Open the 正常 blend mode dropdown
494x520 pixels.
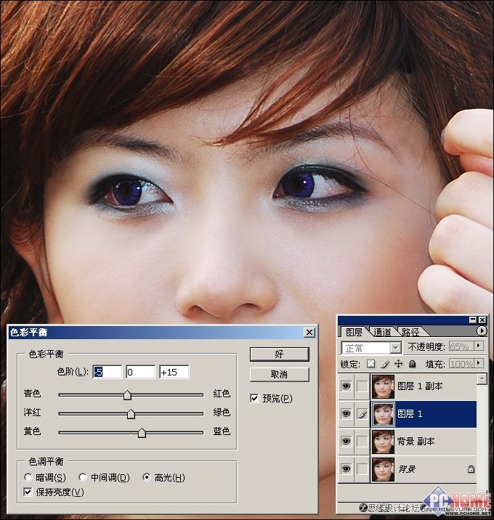395,348
